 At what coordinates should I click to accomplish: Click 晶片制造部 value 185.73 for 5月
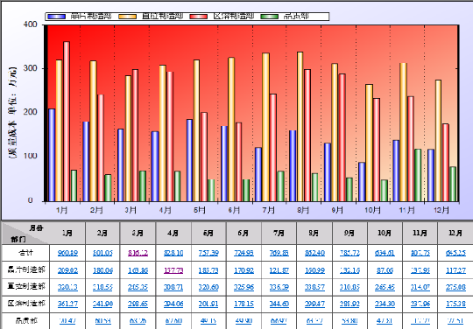tap(208, 270)
